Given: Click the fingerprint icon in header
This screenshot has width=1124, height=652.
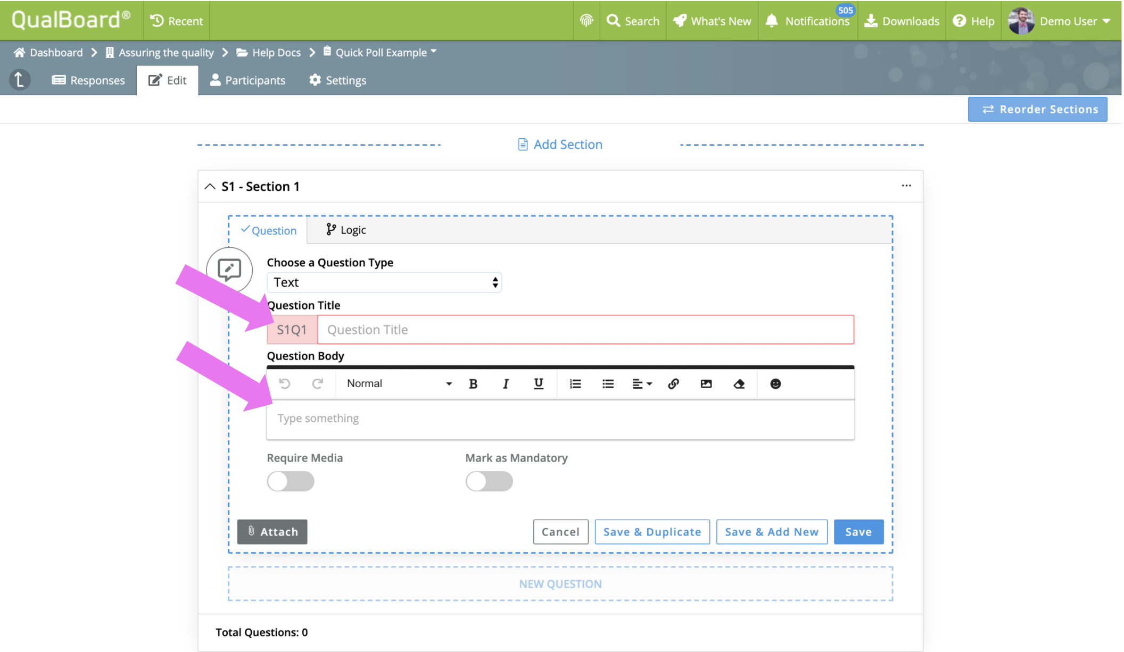Looking at the screenshot, I should pyautogui.click(x=586, y=21).
